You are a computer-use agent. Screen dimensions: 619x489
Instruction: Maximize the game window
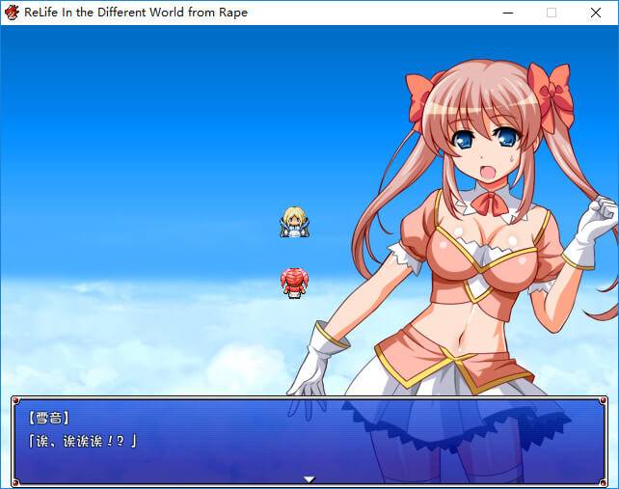pos(552,13)
